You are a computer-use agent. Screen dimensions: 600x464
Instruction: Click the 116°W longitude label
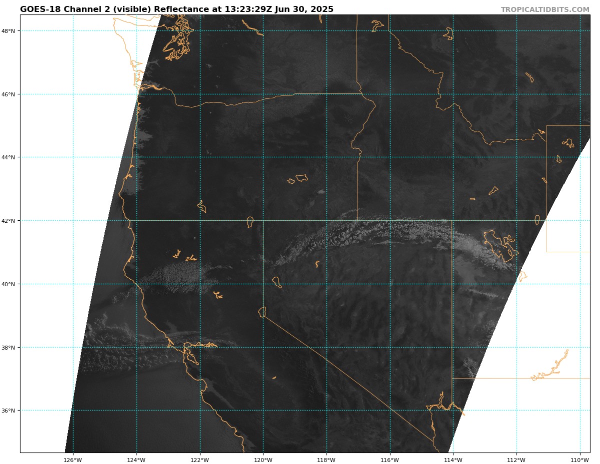[x=390, y=460]
